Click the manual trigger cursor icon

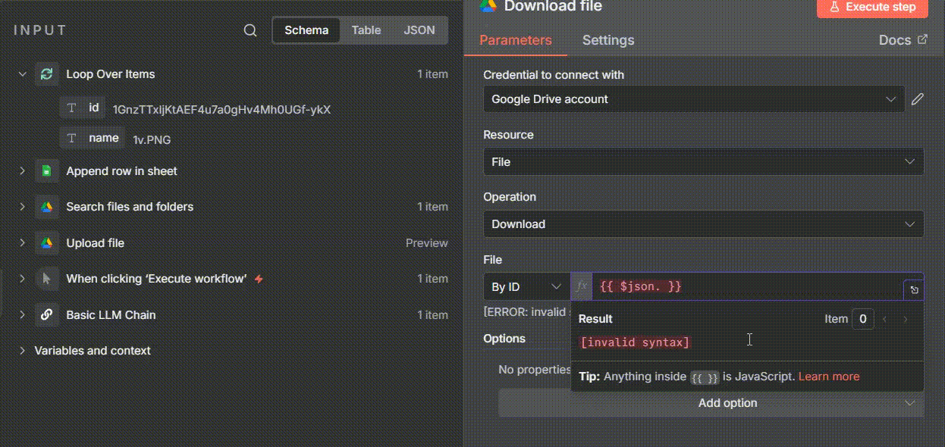[x=46, y=279]
